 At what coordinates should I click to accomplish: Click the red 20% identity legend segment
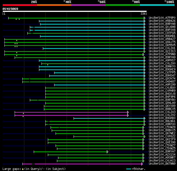20,5
